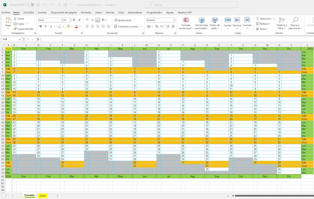Open Ordenar y filtrar
The height and width of the screenshot is (199, 314).
pos(282,23)
